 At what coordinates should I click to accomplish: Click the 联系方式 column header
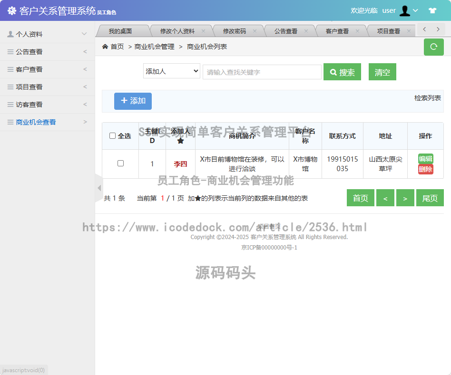(342, 136)
